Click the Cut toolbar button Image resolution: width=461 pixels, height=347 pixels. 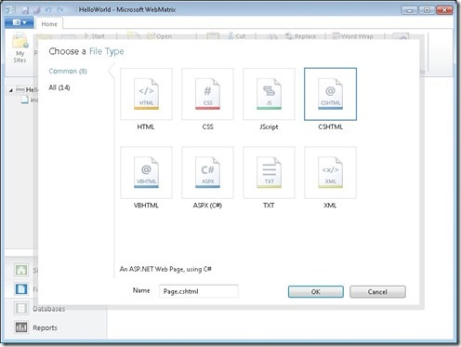coord(237,36)
